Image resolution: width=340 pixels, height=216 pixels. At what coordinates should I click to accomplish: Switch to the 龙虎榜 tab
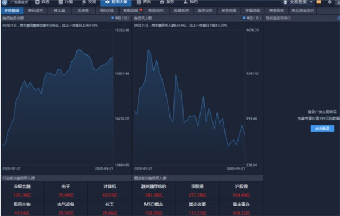pos(83,10)
